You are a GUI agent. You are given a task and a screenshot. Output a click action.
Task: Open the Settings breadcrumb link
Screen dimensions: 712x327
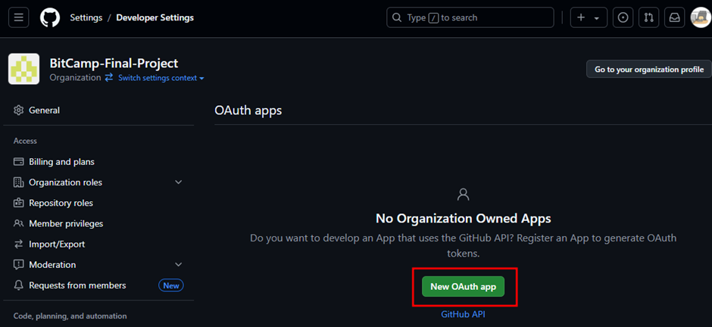86,17
